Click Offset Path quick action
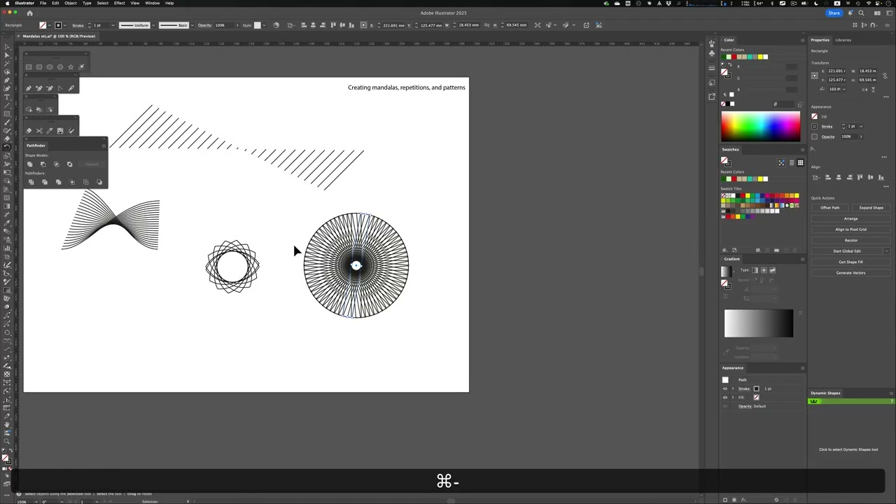This screenshot has height=504, width=896. (830, 208)
